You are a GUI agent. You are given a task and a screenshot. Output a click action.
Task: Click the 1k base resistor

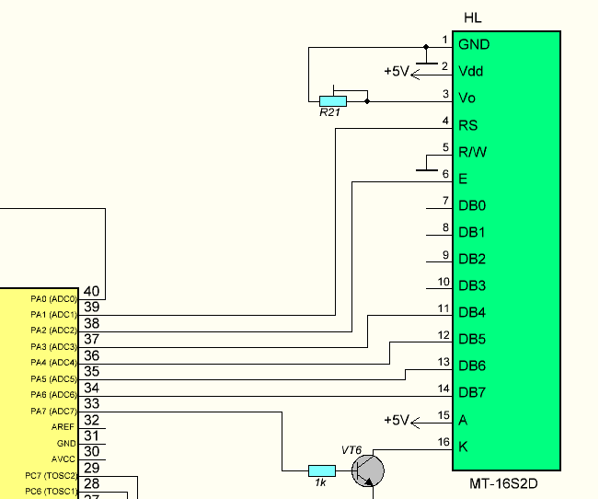point(321,470)
